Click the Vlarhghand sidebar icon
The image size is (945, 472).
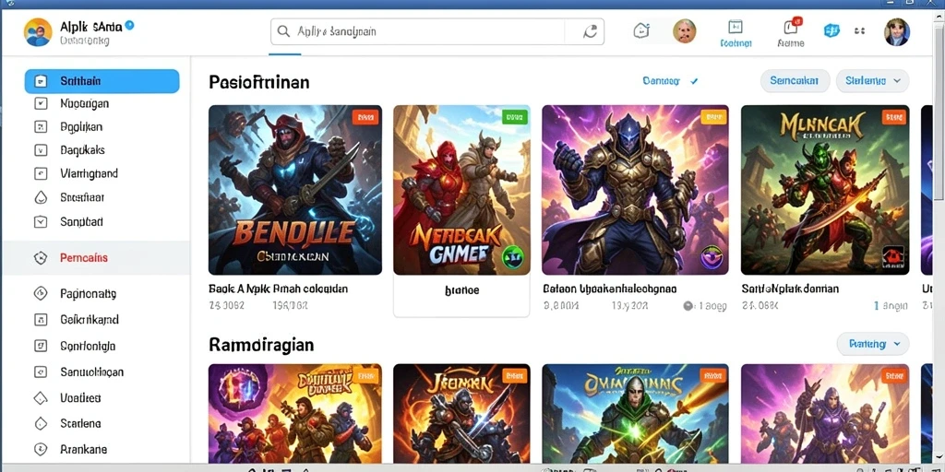41,174
